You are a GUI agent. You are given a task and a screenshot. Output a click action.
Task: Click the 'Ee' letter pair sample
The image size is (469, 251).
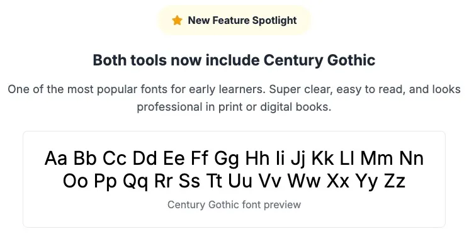coord(174,159)
